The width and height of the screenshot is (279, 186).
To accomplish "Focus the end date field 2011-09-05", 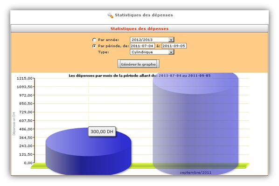I will click(x=174, y=46).
